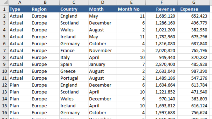Select revenue value 1,286,160
The width and height of the screenshot is (212, 119).
coord(161,23)
